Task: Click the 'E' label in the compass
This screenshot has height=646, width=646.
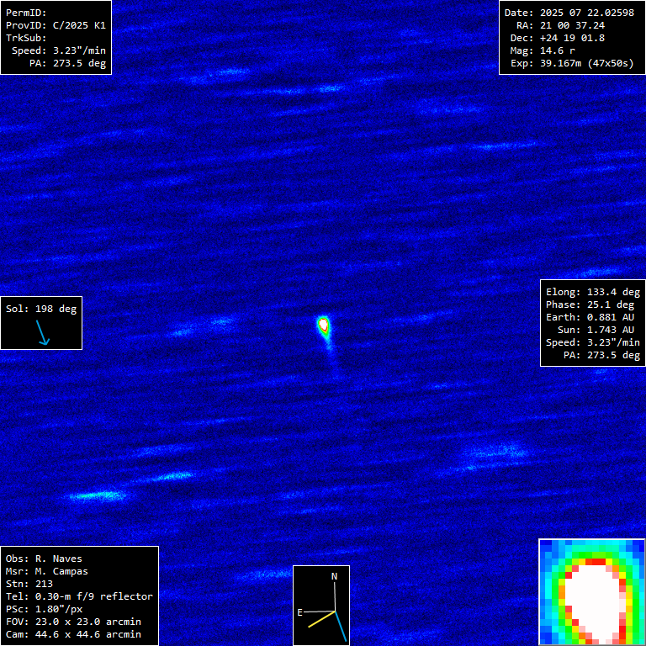Action: (300, 612)
